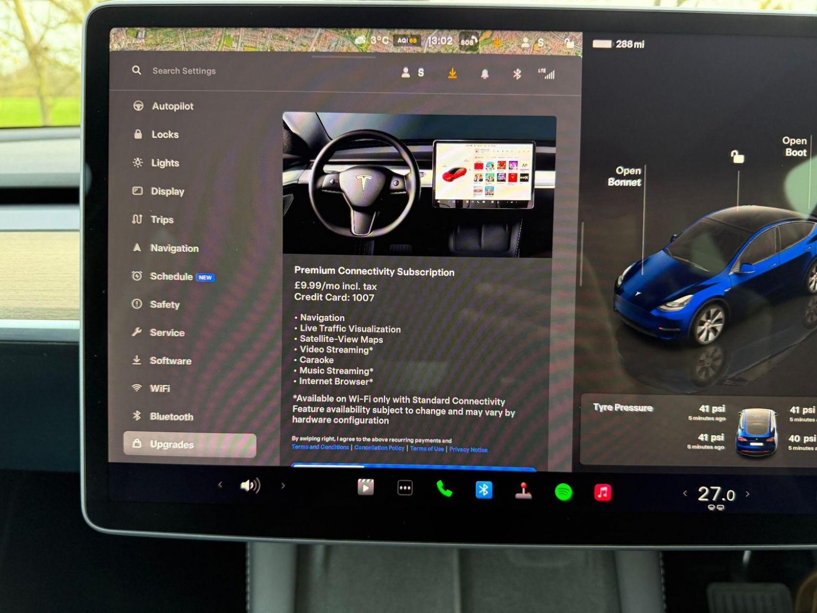Open the Schedule settings
The width and height of the screenshot is (817, 613).
coord(173,276)
